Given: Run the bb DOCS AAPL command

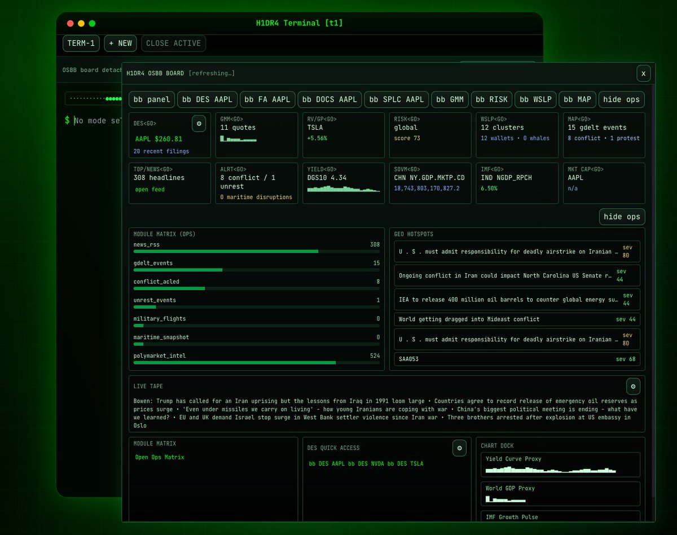Looking at the screenshot, I should (x=329, y=99).
